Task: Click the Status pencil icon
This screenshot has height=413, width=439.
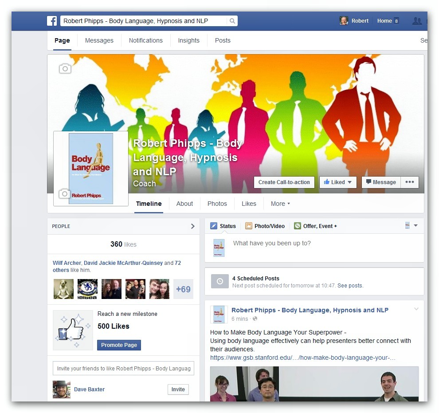Action: pos(214,226)
